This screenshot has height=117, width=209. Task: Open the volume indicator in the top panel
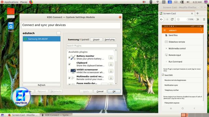click(188, 2)
